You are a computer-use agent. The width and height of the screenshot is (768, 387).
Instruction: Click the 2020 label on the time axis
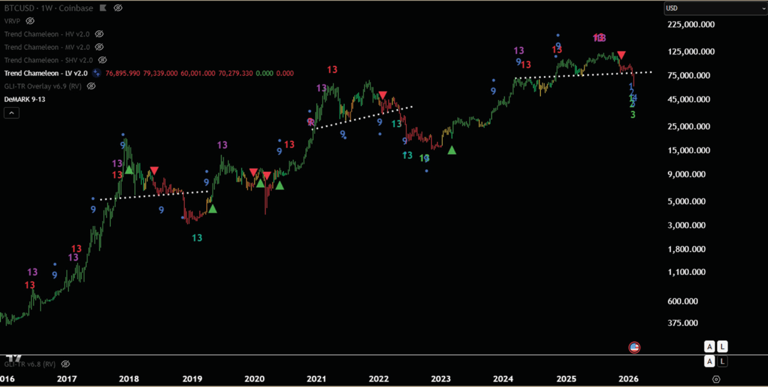point(254,379)
